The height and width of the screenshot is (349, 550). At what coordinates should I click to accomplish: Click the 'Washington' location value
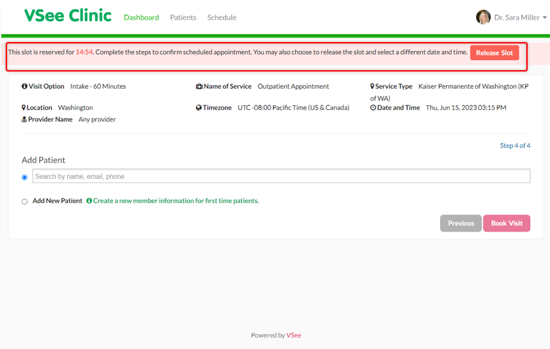(x=75, y=108)
